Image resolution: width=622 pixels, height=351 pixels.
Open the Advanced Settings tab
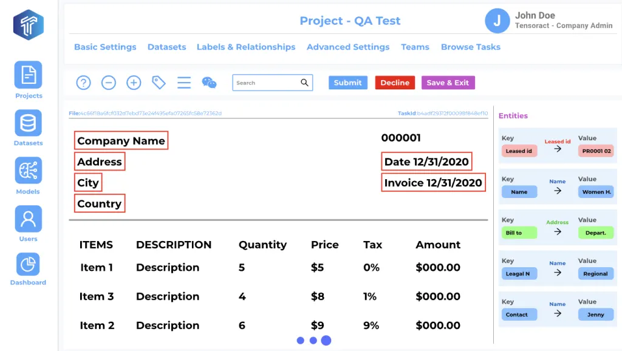point(348,47)
